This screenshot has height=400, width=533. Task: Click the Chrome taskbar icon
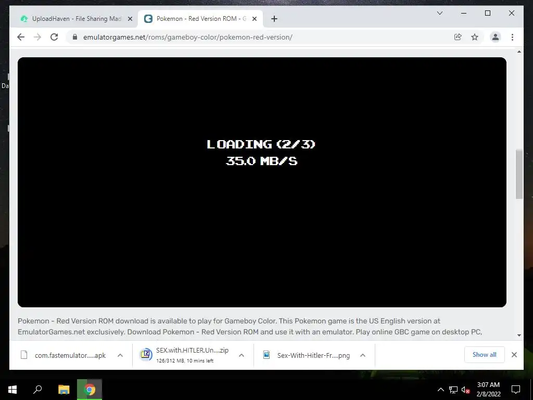[90, 389]
